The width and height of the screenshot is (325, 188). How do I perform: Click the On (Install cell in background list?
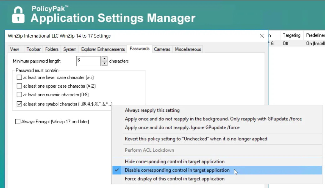pyautogui.click(x=315, y=43)
